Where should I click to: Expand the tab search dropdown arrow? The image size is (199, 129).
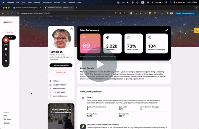pos(196,8)
